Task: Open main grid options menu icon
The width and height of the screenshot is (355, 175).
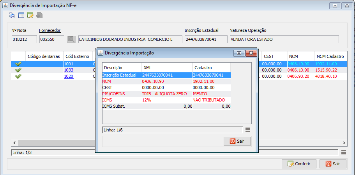Action: point(343,152)
